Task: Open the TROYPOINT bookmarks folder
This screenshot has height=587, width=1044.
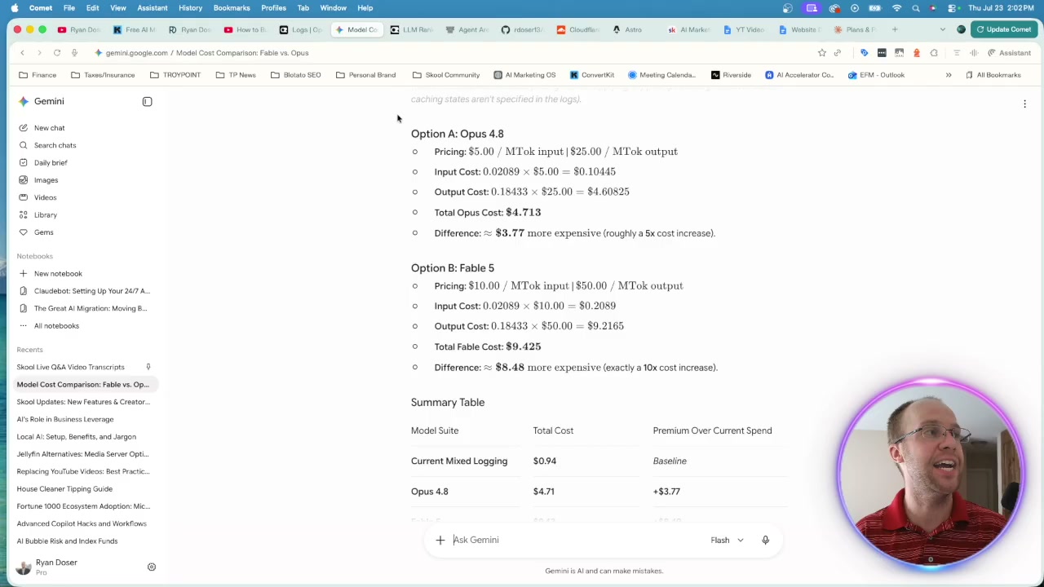Action: coord(175,75)
